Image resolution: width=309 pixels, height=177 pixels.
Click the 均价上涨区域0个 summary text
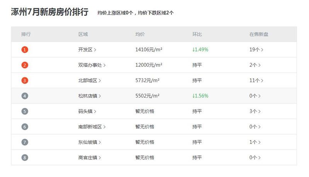pyautogui.click(x=115, y=13)
